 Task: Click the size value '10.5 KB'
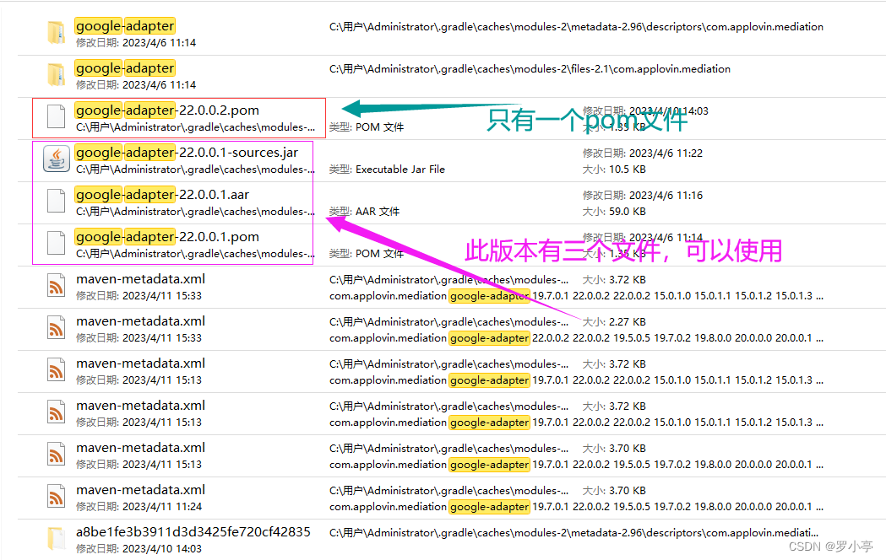[628, 170]
